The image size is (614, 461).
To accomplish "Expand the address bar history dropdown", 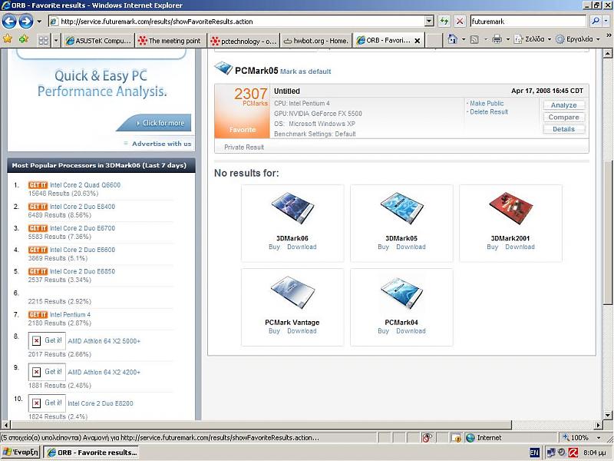I will (429, 22).
